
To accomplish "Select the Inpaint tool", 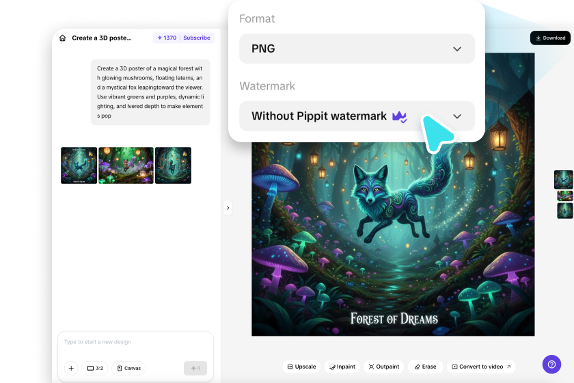I will (x=342, y=367).
